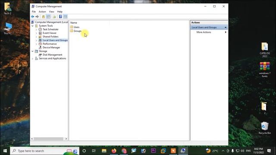This screenshot has height=155, width=276.
Task: Open Premiere Pro from the taskbar
Action: pyautogui.click(x=154, y=151)
